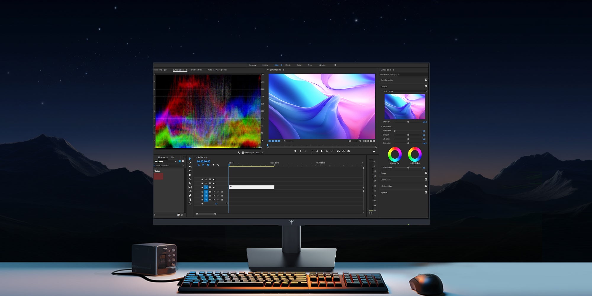Toggle Creative section checkbox
The width and height of the screenshot is (592, 296).
click(426, 86)
